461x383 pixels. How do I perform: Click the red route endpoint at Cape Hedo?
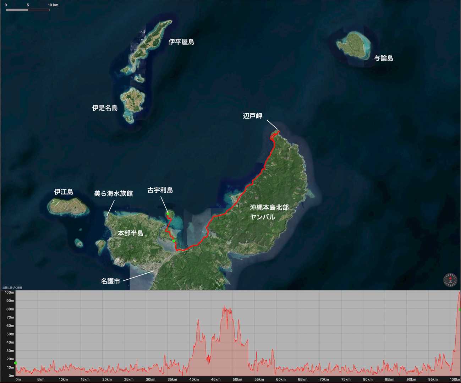point(279,131)
